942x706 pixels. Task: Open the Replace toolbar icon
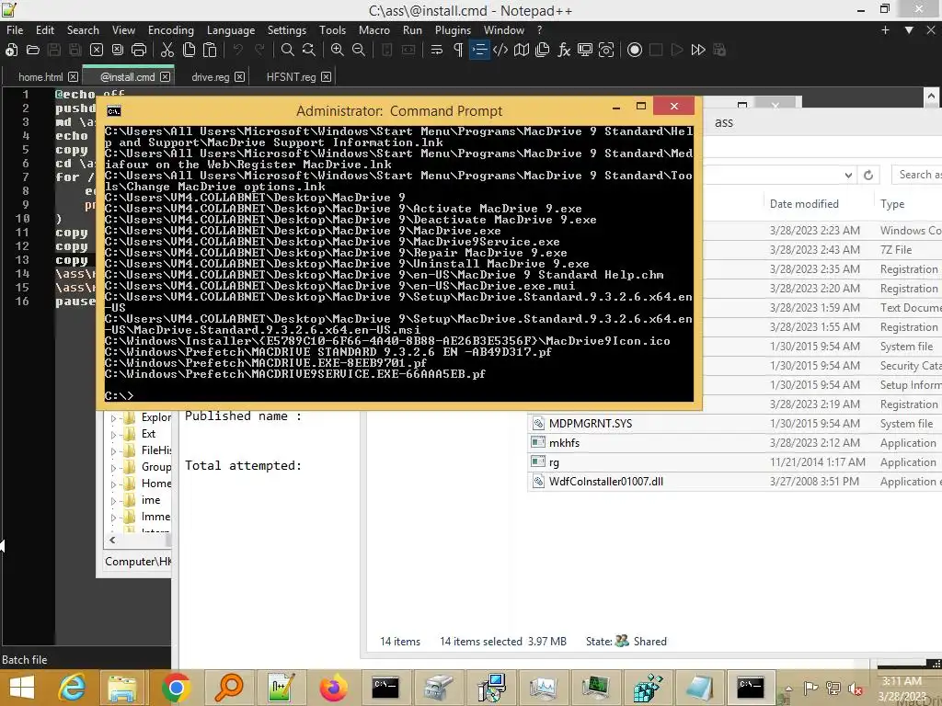point(309,50)
